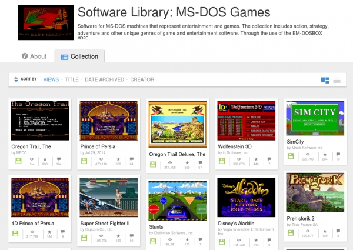This screenshot has height=250, width=353.
Task: Click floppy icon on SimCity card
Action: (291, 156)
